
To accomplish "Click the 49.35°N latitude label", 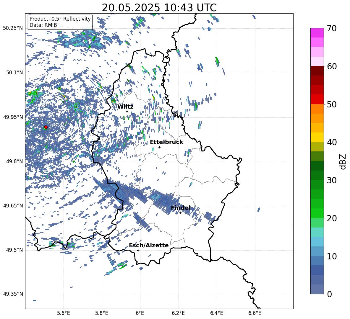I will point(13,294).
